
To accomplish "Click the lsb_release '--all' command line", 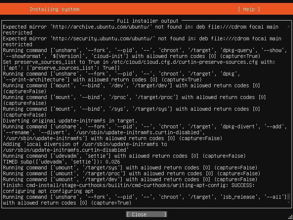I will [x=145, y=199].
